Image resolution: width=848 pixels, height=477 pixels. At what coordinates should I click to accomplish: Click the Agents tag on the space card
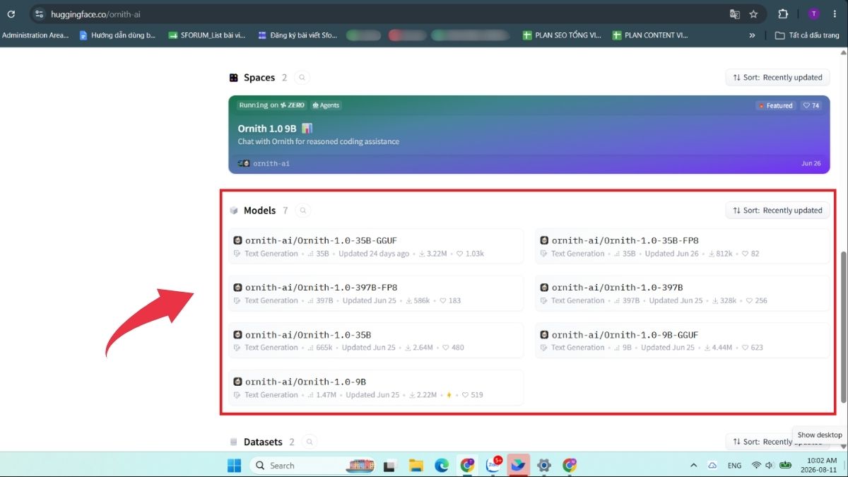pyautogui.click(x=326, y=105)
